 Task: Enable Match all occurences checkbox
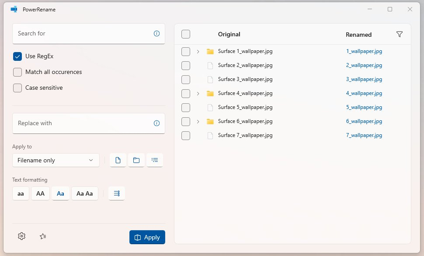coord(17,72)
